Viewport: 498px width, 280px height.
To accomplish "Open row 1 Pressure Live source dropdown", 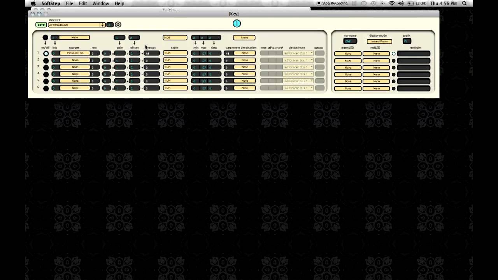I will pos(75,53).
